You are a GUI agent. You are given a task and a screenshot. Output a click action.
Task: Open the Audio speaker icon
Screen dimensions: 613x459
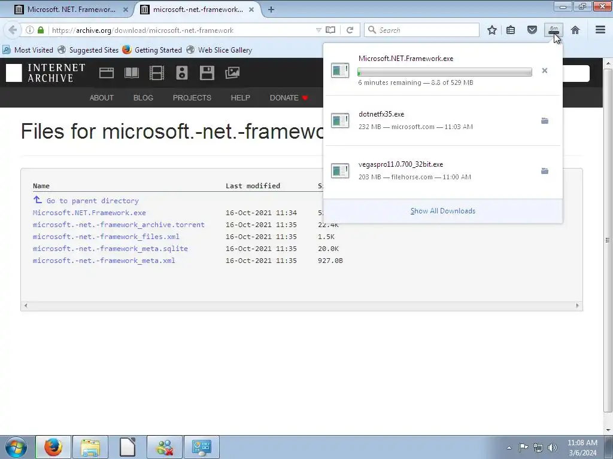pos(182,73)
